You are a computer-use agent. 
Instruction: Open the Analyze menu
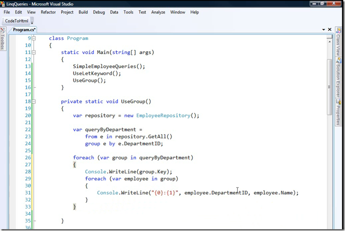click(158, 12)
